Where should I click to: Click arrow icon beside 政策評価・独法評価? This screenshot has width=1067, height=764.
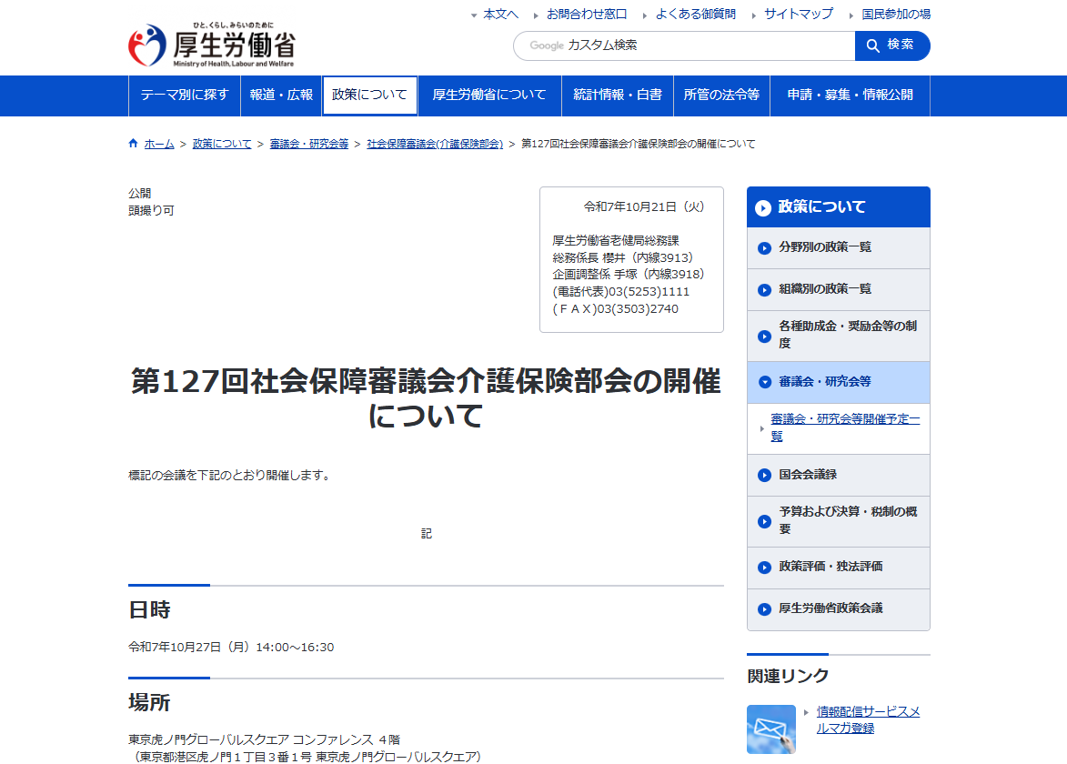pos(764,568)
